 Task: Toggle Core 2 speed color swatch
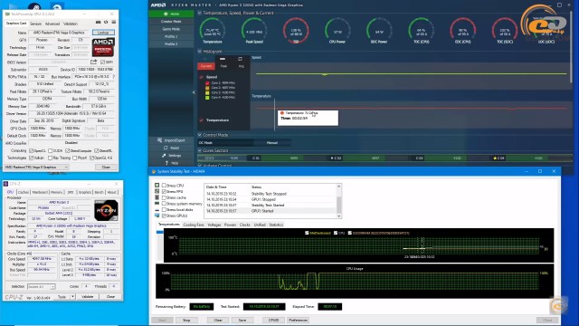(x=207, y=88)
